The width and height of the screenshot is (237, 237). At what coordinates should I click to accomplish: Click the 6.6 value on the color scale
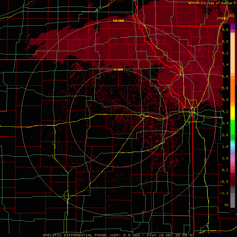click(x=225, y=76)
